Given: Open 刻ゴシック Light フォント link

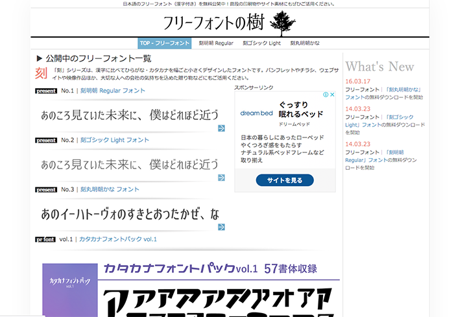Looking at the screenshot, I should tap(115, 140).
